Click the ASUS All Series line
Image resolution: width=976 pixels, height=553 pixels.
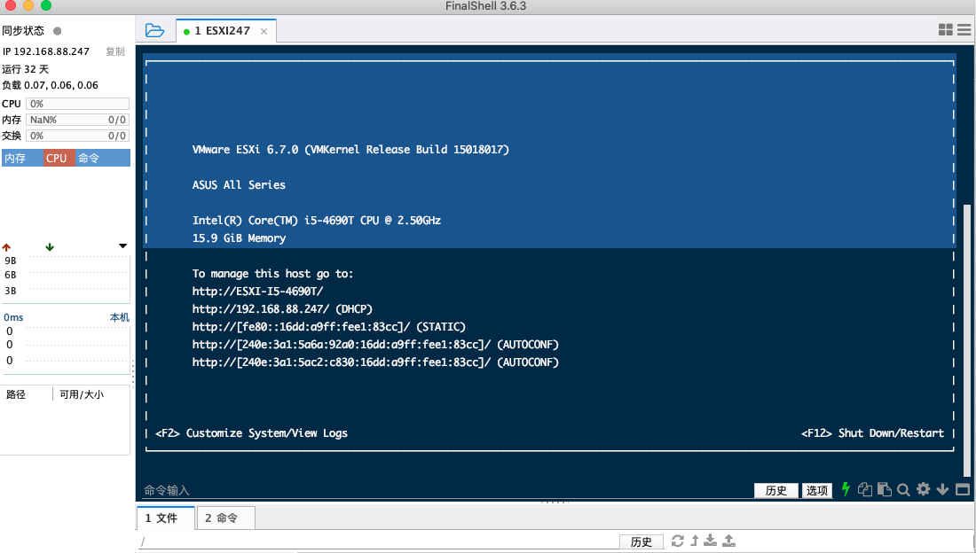click(x=239, y=184)
